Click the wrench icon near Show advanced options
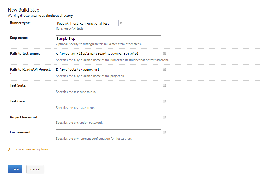266x177 pixels. click(x=9, y=149)
